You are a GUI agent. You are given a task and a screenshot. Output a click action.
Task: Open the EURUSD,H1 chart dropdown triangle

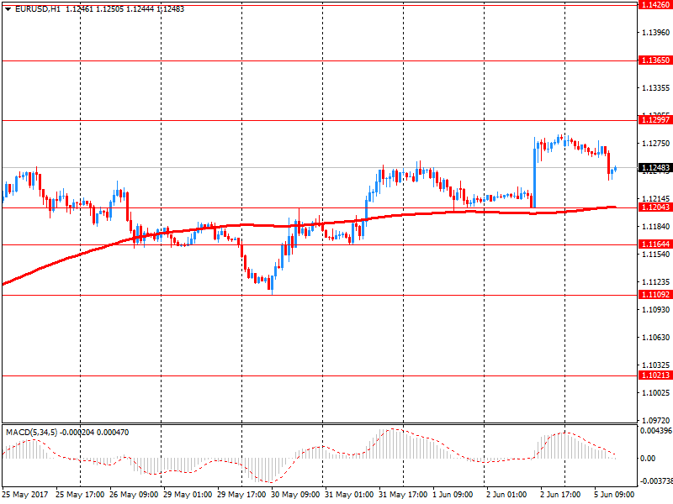point(8,9)
